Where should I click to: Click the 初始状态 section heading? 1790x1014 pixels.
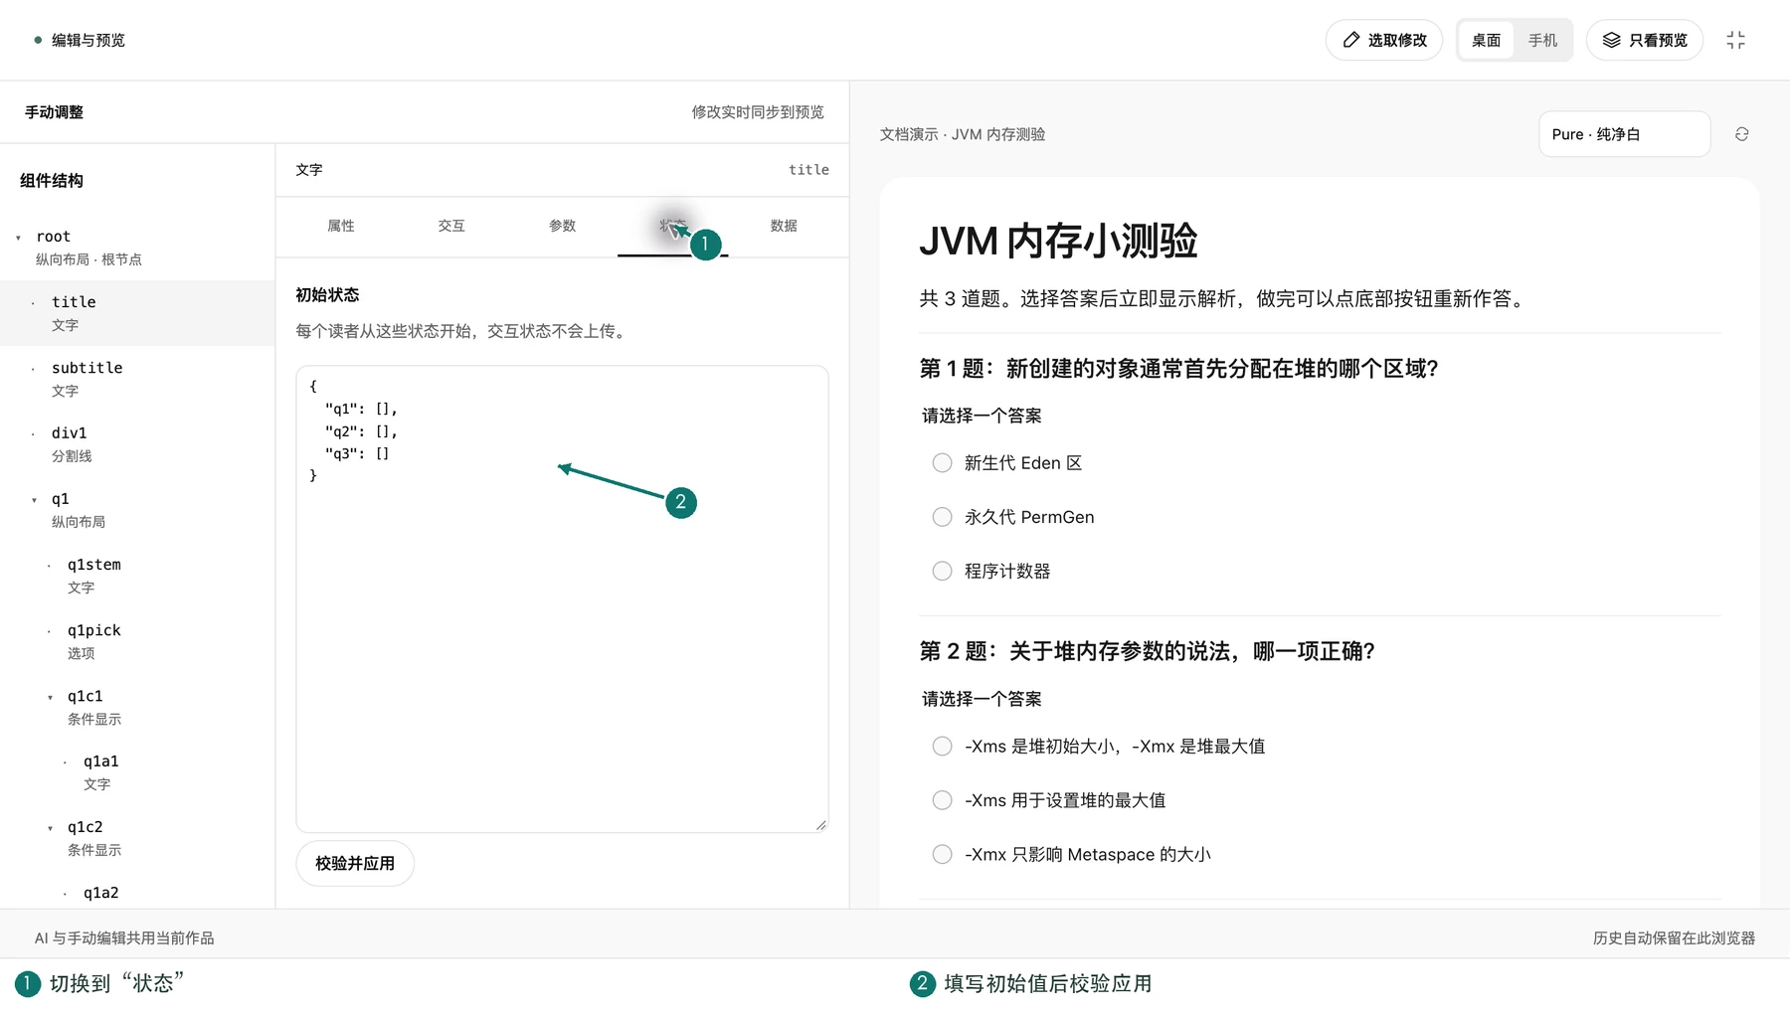point(327,295)
